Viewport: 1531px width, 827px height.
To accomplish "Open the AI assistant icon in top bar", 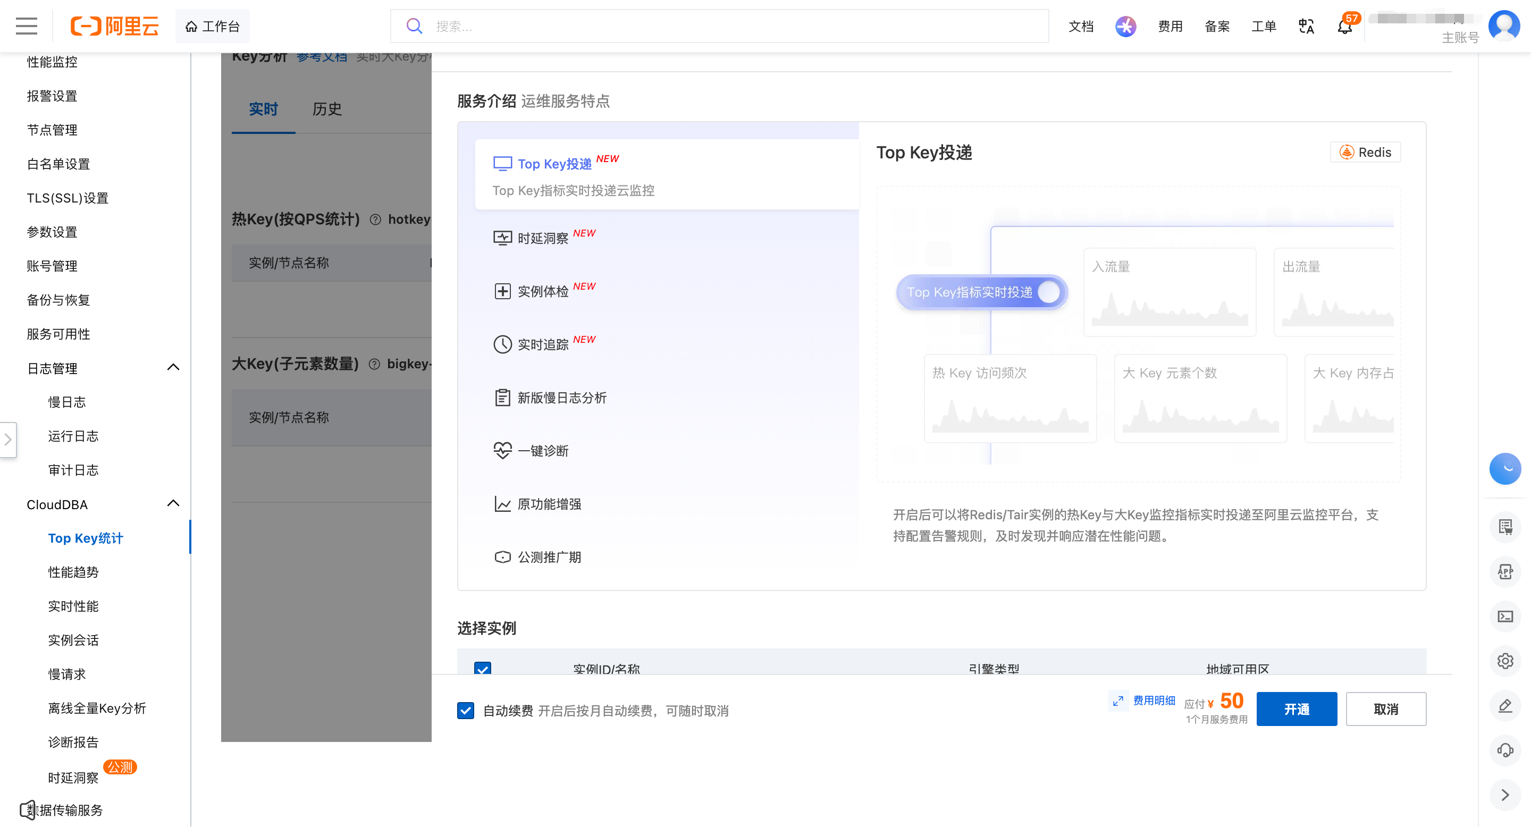I will (1125, 26).
